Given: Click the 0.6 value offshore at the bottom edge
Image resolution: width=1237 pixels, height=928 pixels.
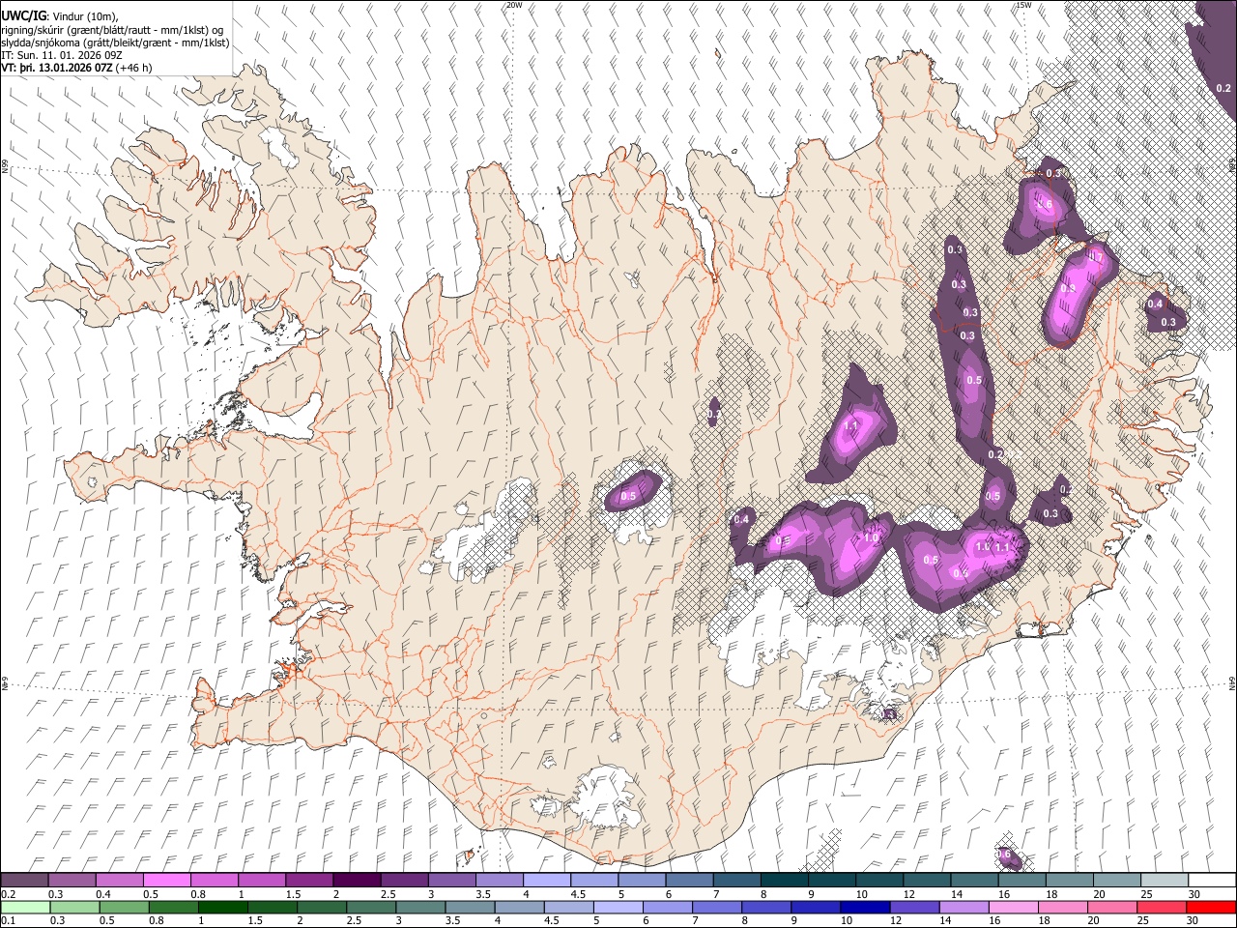Looking at the screenshot, I should point(1003,854).
